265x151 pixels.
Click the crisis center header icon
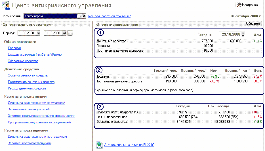click(x=6, y=5)
